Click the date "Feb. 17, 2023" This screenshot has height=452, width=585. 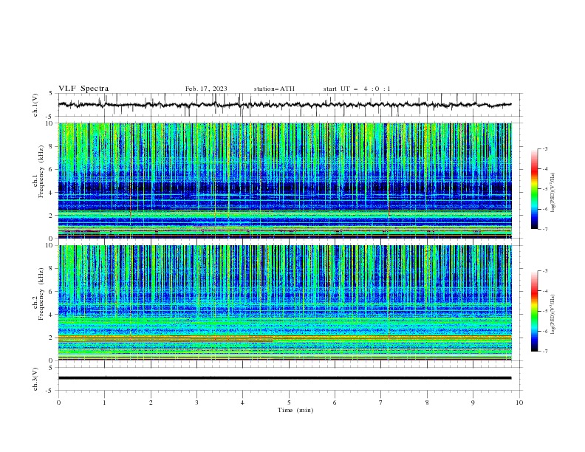pyautogui.click(x=206, y=89)
